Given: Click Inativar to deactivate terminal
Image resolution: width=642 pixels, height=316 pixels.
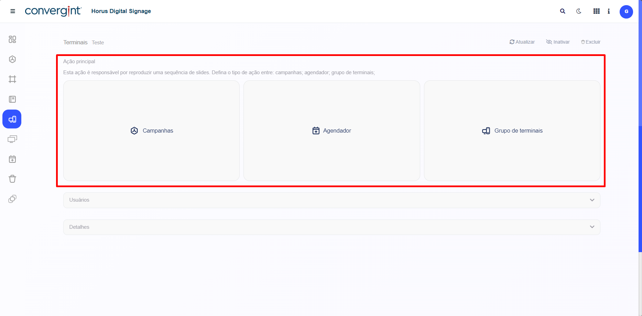Looking at the screenshot, I should coord(558,42).
